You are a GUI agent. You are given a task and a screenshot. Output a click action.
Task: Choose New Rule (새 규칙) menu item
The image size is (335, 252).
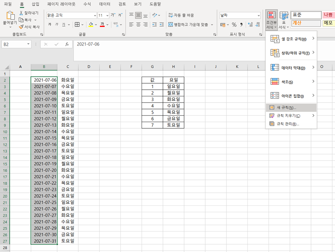point(291,108)
